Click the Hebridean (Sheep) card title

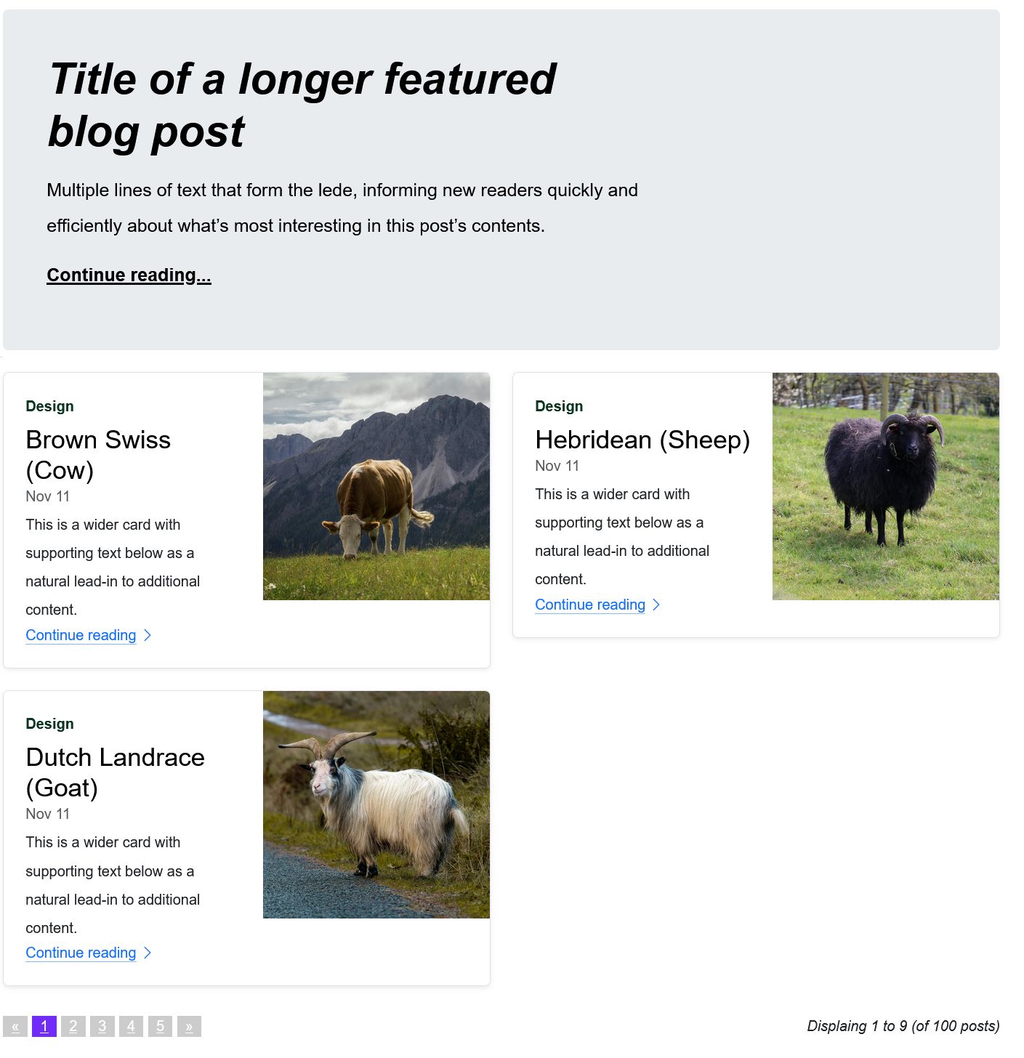(x=642, y=440)
